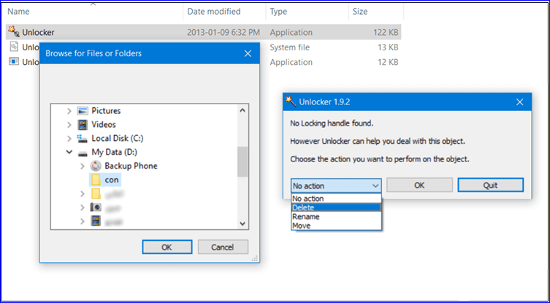Click the folder tree scroll down arrow

242,223
